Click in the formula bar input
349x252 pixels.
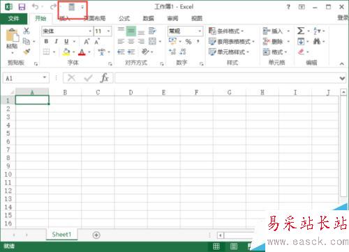click(227, 78)
